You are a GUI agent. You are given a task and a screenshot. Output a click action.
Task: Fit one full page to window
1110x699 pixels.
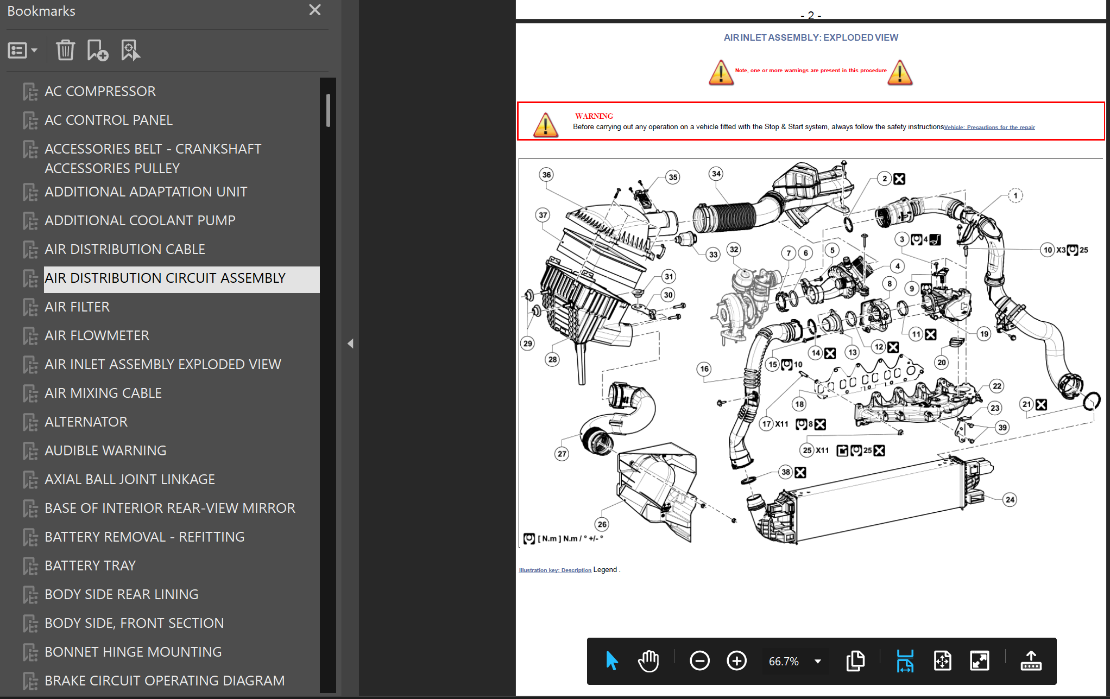pos(942,661)
